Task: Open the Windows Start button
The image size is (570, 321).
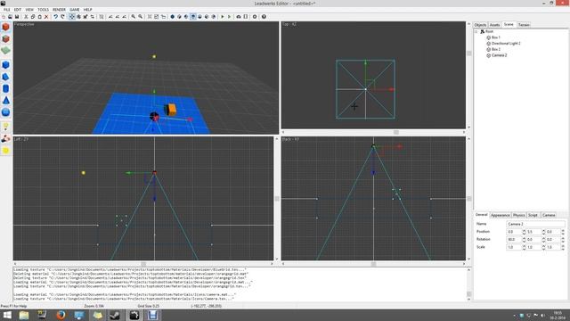Action: 7,315
